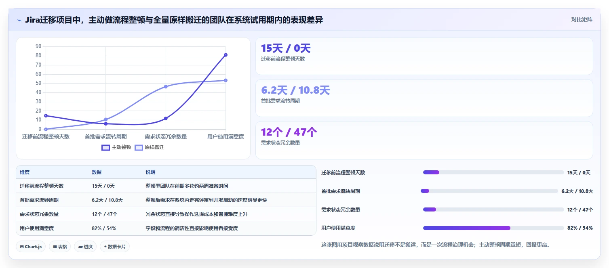Click the 说明 table column header

point(150,172)
